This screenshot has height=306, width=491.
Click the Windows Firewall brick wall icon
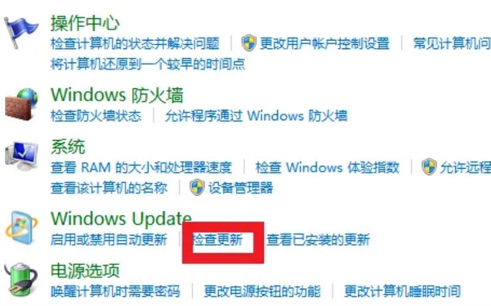click(21, 104)
